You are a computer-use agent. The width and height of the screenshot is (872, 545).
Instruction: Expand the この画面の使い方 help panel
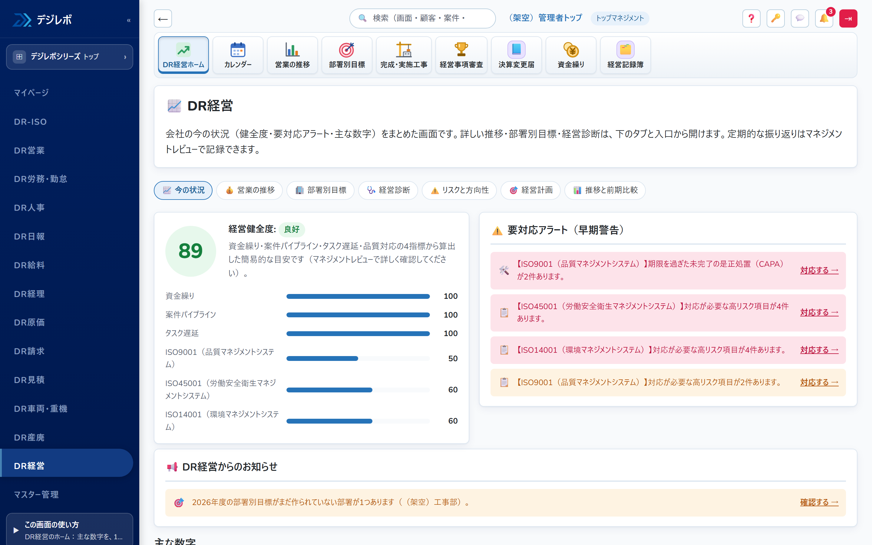(x=70, y=530)
